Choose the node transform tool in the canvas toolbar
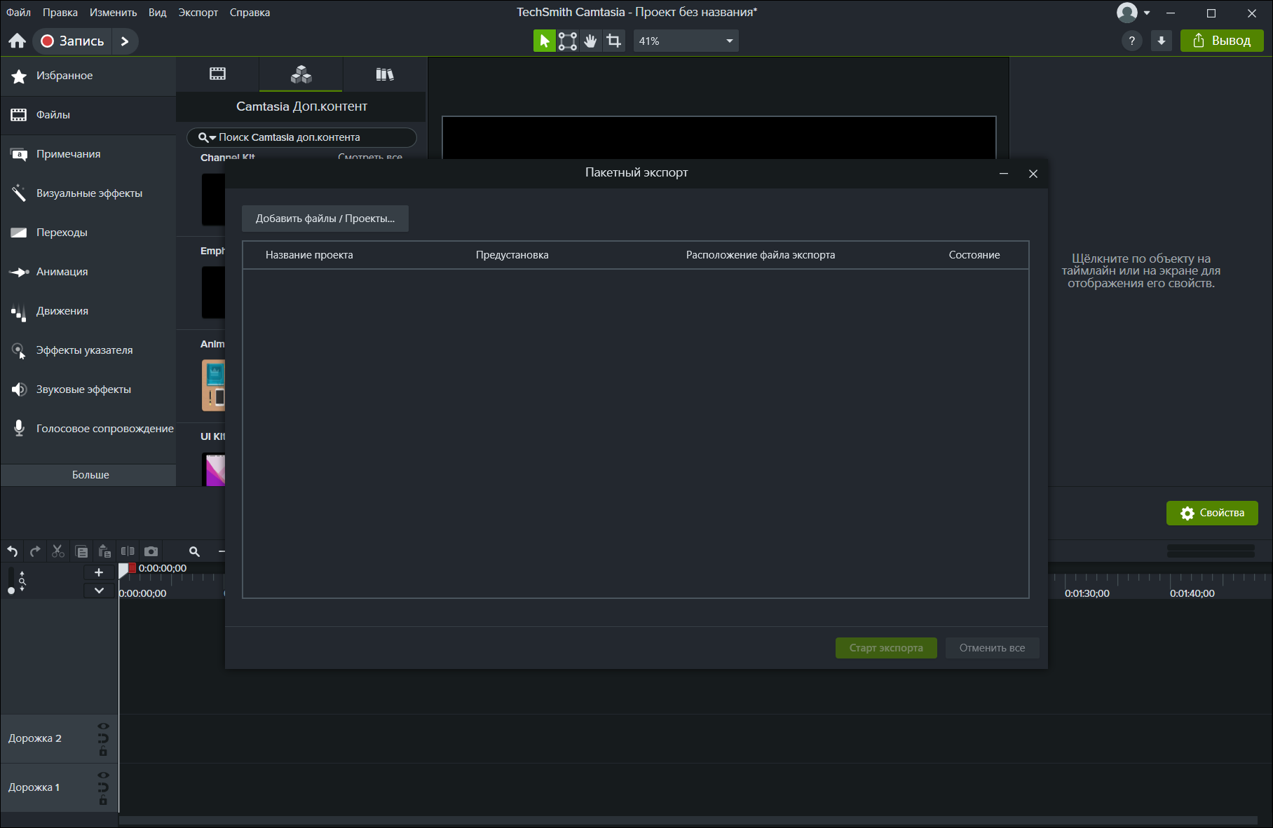This screenshot has height=828, width=1273. coord(568,41)
